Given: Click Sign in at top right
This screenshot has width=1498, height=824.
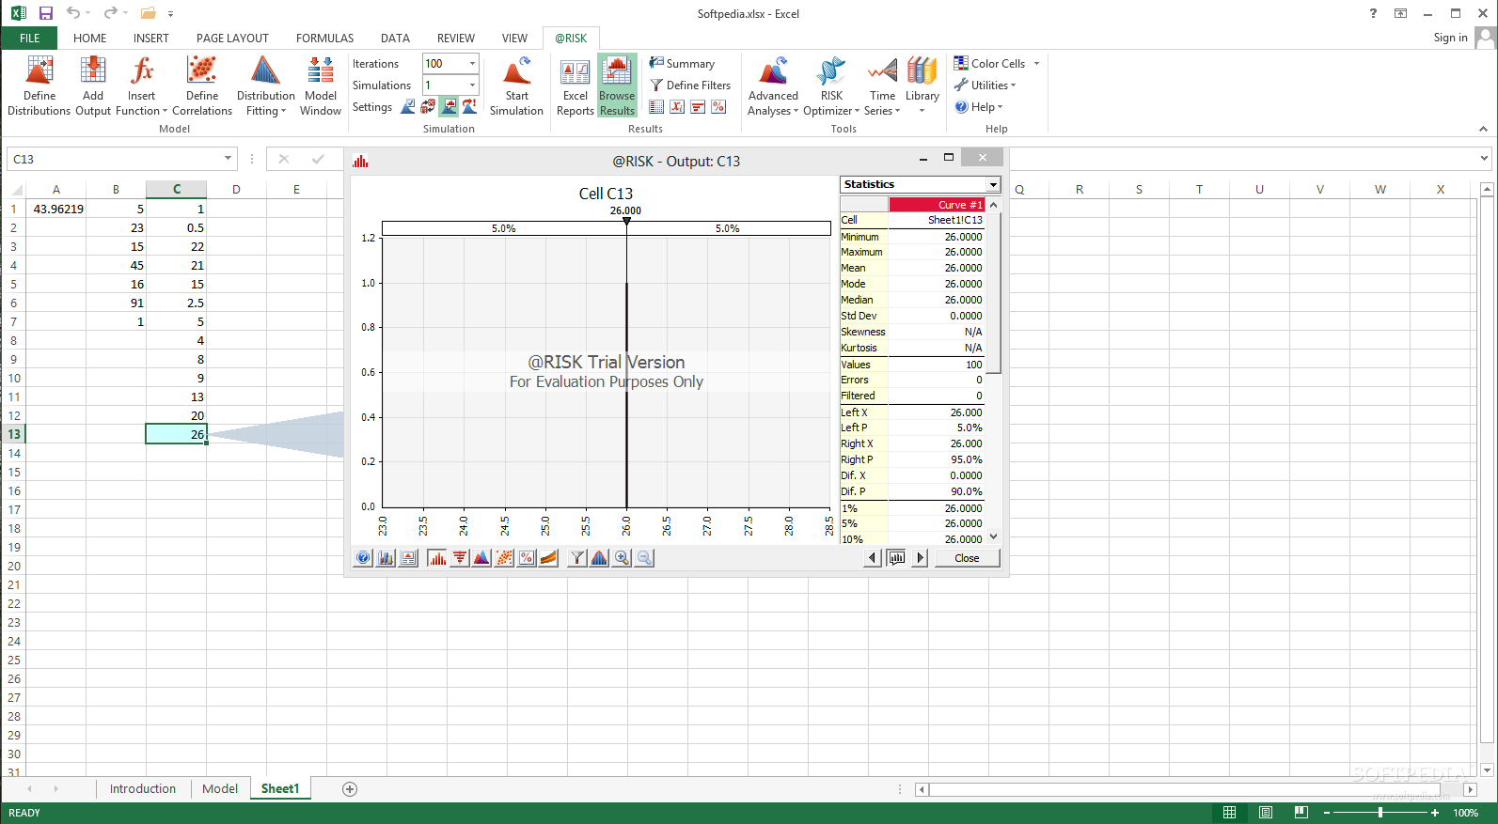Looking at the screenshot, I should pyautogui.click(x=1450, y=38).
